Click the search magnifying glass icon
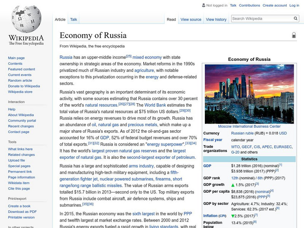304x228 pixels. pyautogui.click(x=296, y=18)
